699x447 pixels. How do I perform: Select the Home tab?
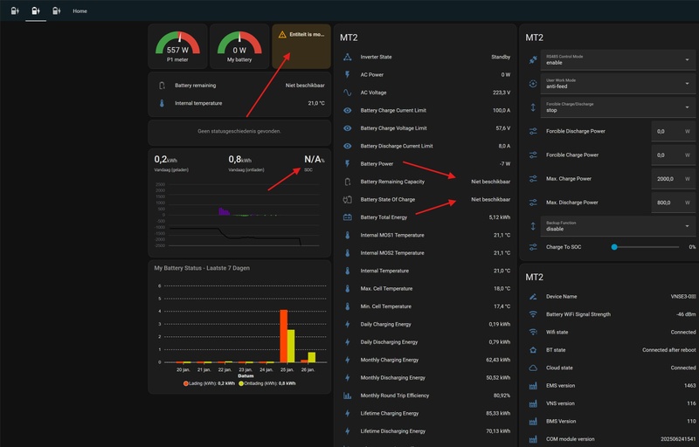[80, 11]
